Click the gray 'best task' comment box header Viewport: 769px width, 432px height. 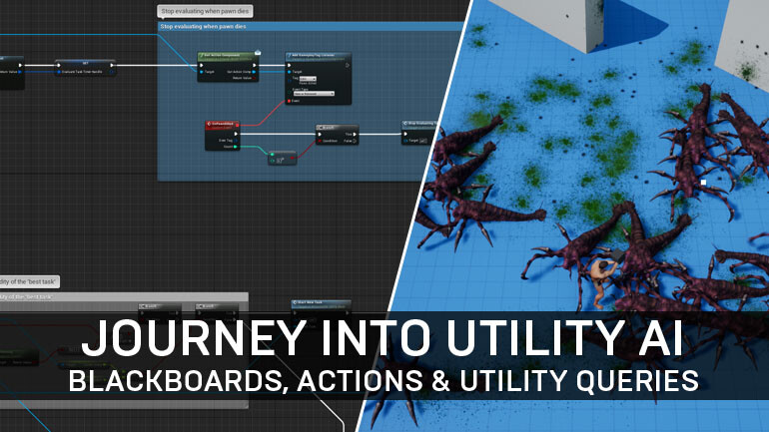[x=120, y=296]
